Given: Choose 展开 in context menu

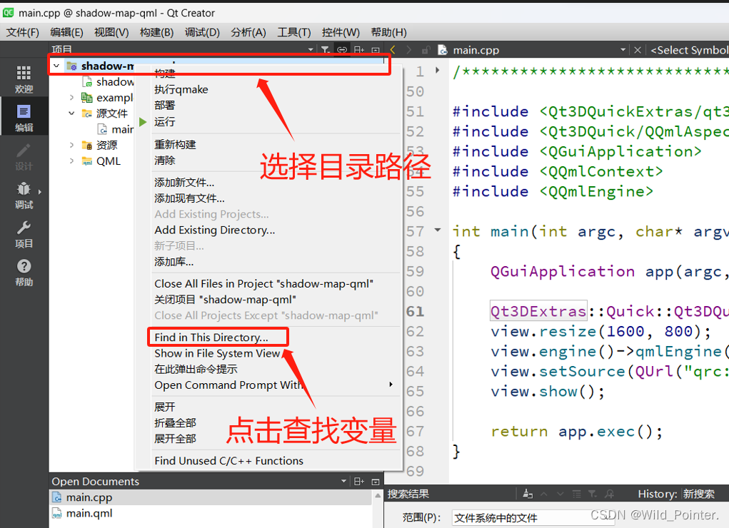Looking at the screenshot, I should (x=165, y=407).
